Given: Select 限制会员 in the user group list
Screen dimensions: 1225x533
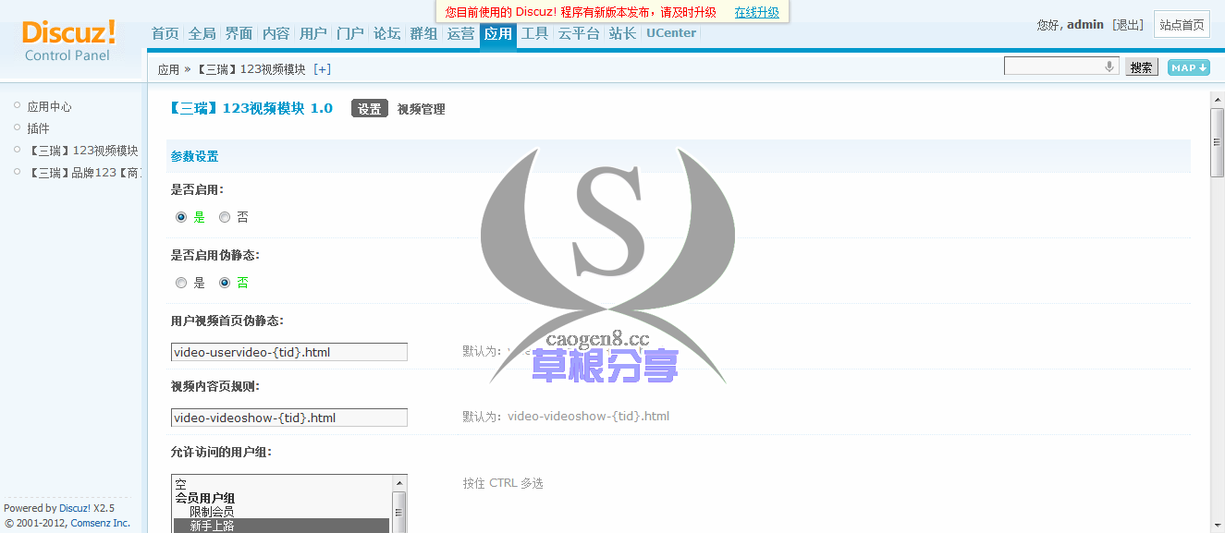Looking at the screenshot, I should pos(212,512).
